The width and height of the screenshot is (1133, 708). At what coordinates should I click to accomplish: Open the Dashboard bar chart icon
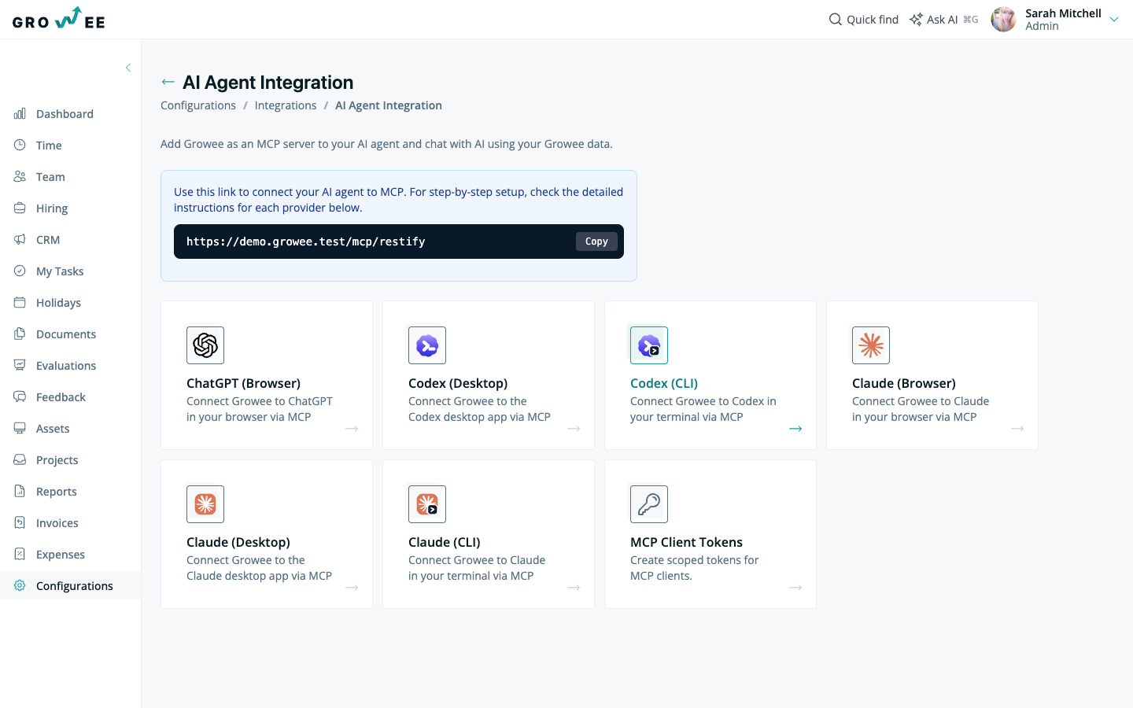[x=20, y=114]
